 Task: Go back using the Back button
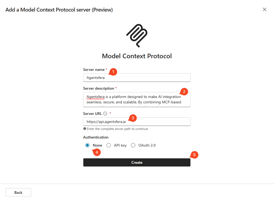coord(18,192)
